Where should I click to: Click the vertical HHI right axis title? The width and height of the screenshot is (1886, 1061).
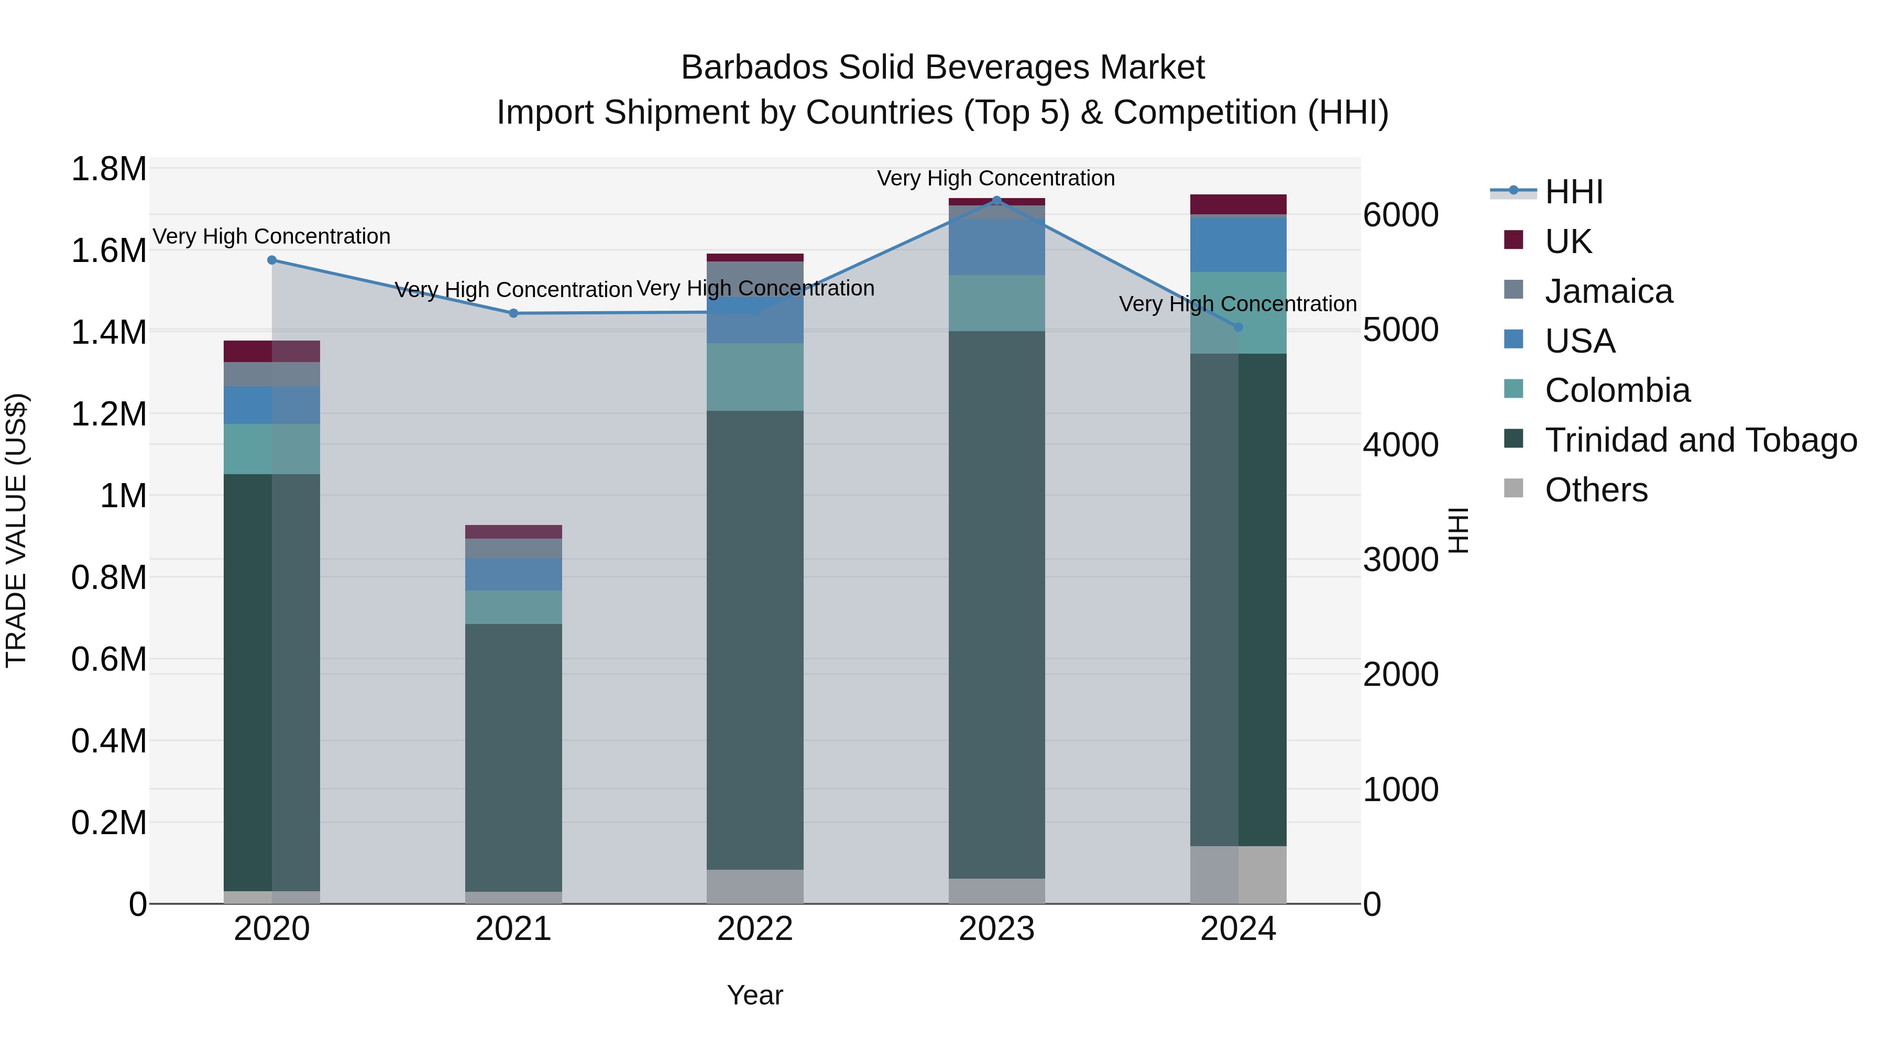coord(1459,530)
